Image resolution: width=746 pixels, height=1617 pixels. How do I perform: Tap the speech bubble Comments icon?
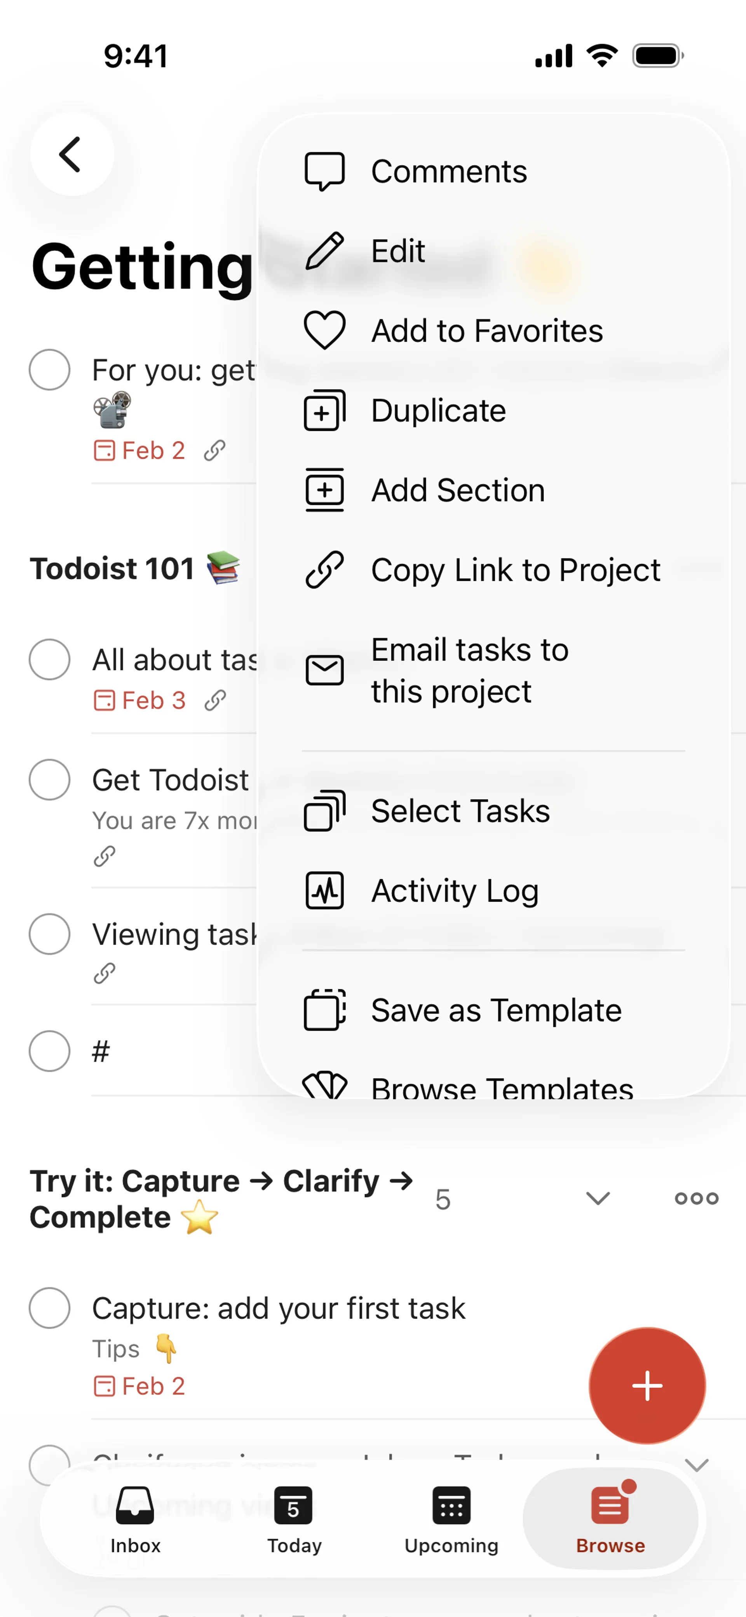324,171
